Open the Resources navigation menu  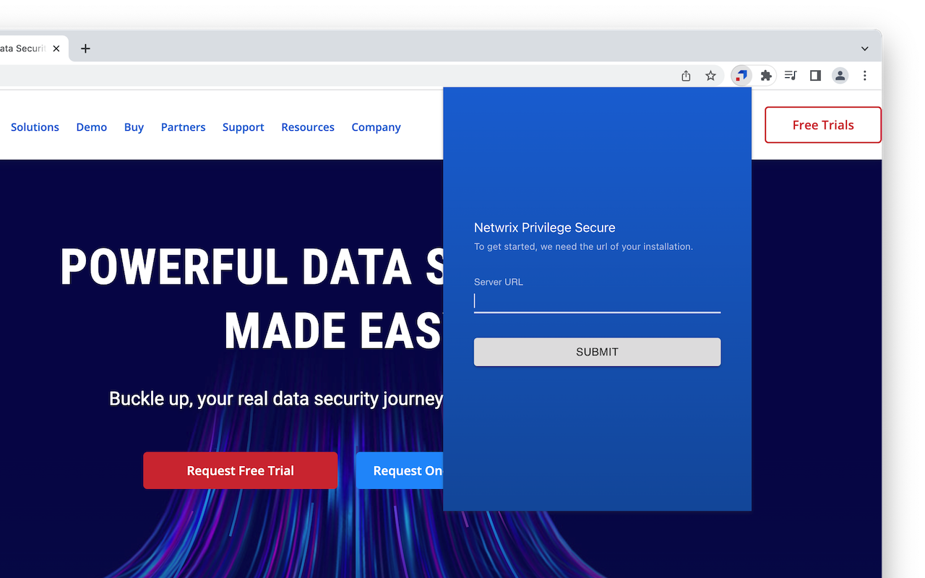308,126
